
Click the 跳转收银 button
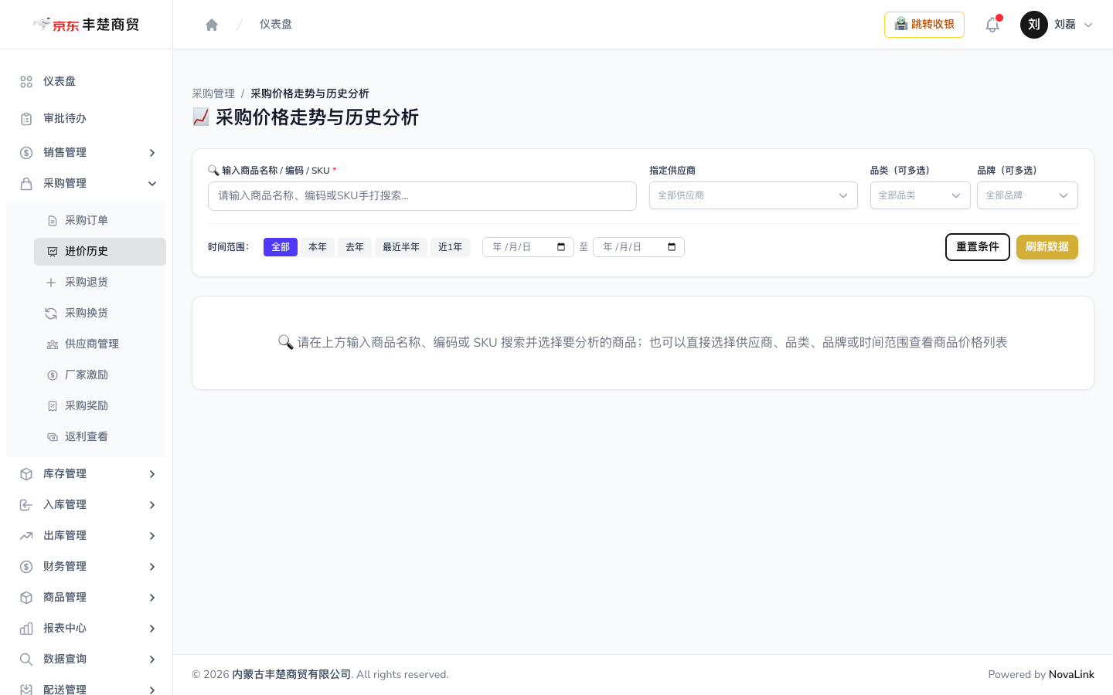pyautogui.click(x=924, y=25)
